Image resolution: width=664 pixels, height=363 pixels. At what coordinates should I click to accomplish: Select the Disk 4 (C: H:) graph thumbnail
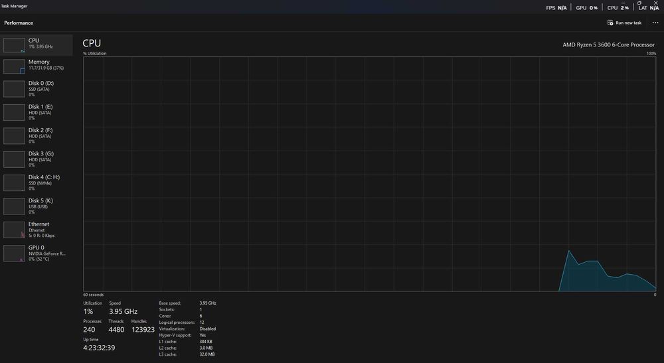point(14,183)
